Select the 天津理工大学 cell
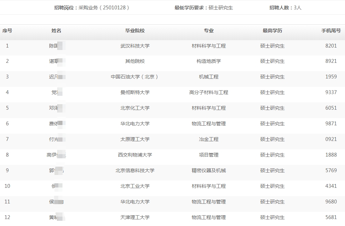345x226 pixels. (135, 217)
